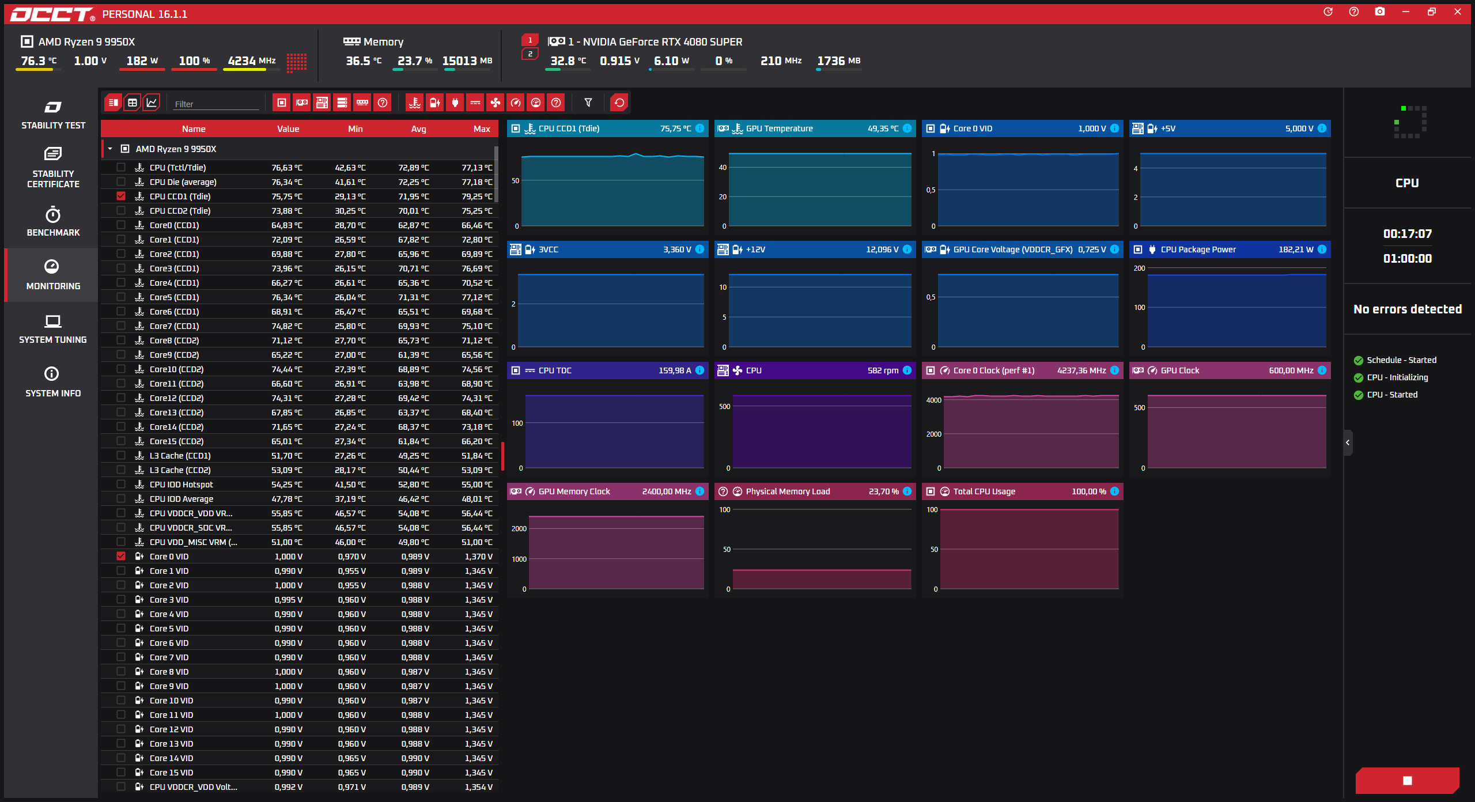
Task: Enable the CPU CCD2 (Tdie) checkbox
Action: [x=121, y=211]
